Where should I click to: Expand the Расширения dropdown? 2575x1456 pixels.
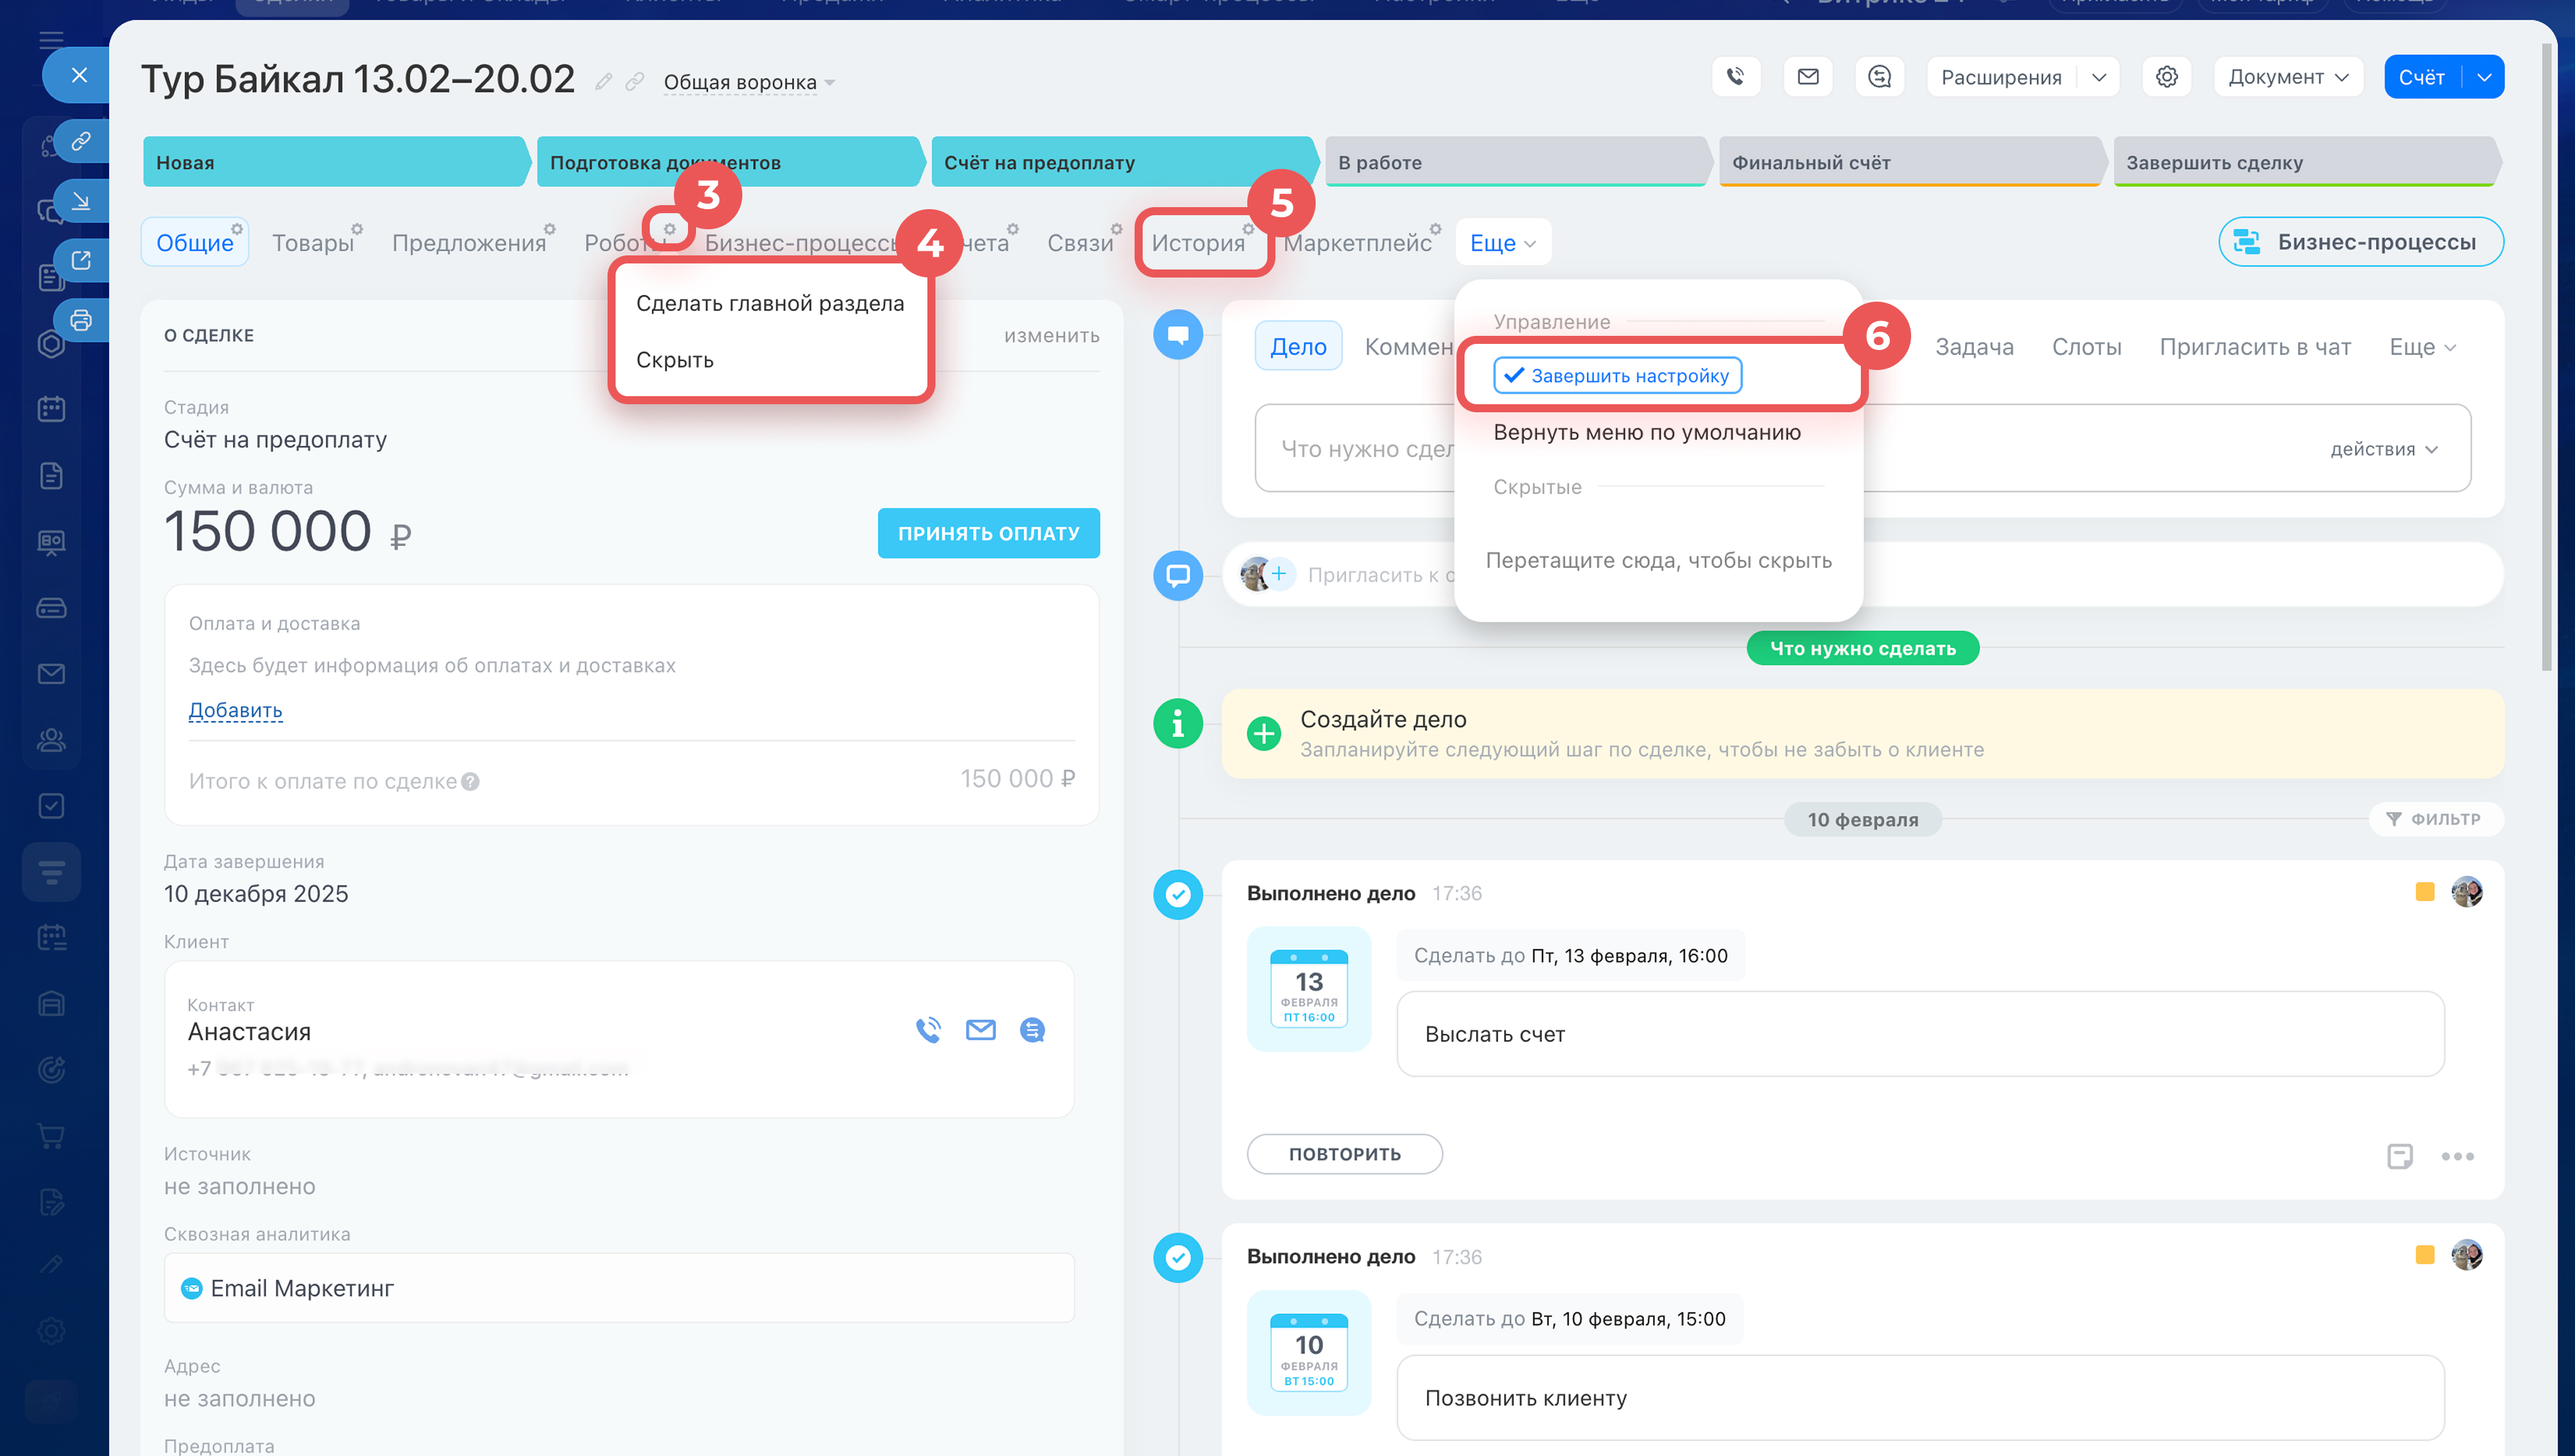click(2098, 77)
